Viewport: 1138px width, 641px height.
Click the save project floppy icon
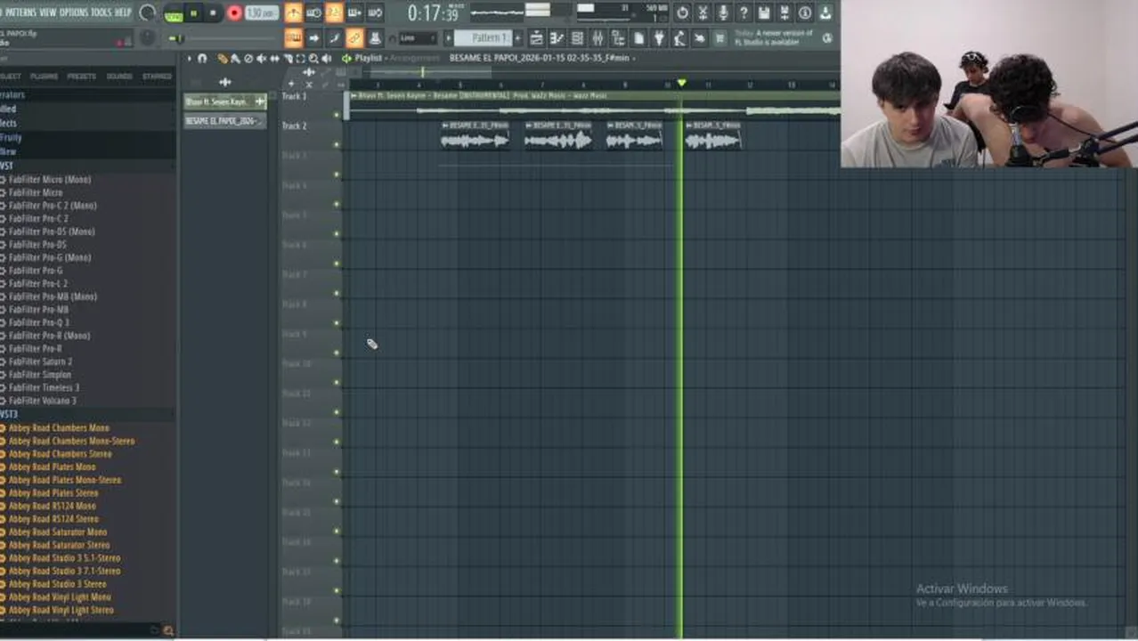(764, 12)
